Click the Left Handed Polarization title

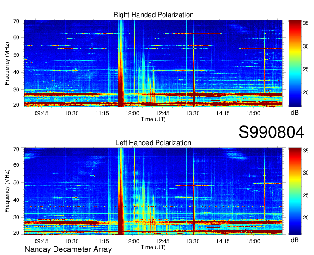pos(153,143)
